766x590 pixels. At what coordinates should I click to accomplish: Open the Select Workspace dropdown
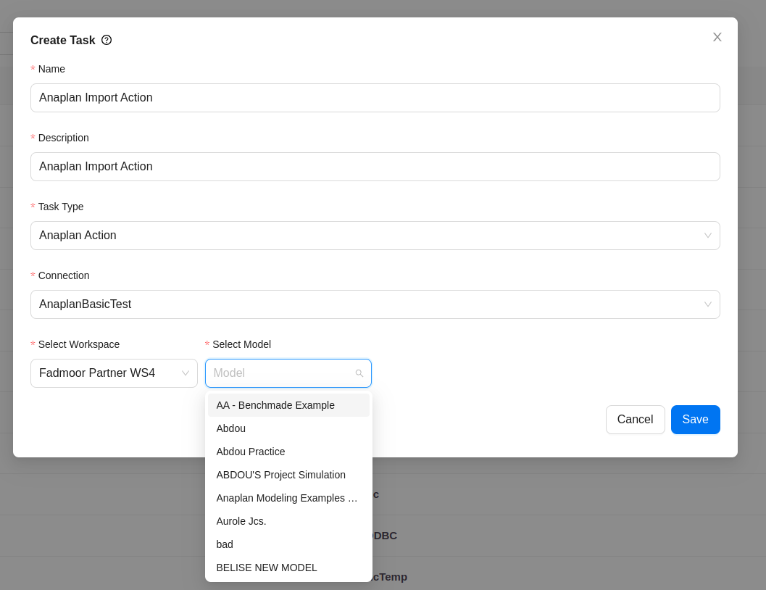114,373
